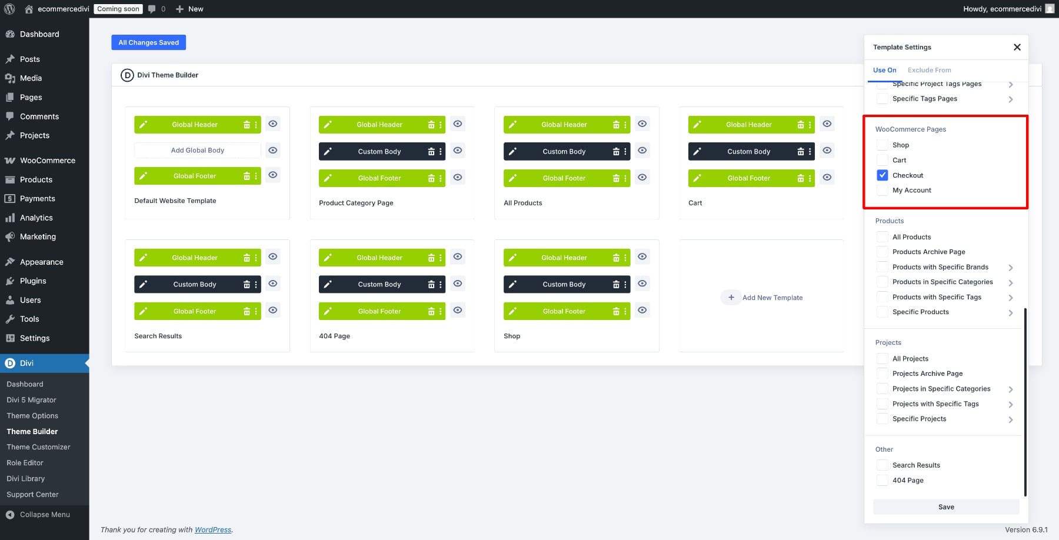Open options for Cart template Global Header
Viewport: 1059px width, 540px height.
click(x=810, y=125)
